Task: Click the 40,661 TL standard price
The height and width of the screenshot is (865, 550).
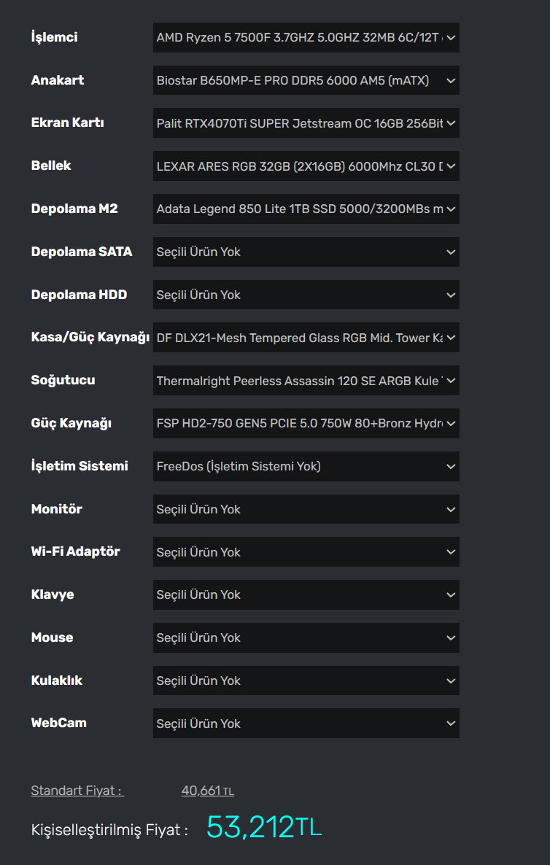Action: pos(208,791)
